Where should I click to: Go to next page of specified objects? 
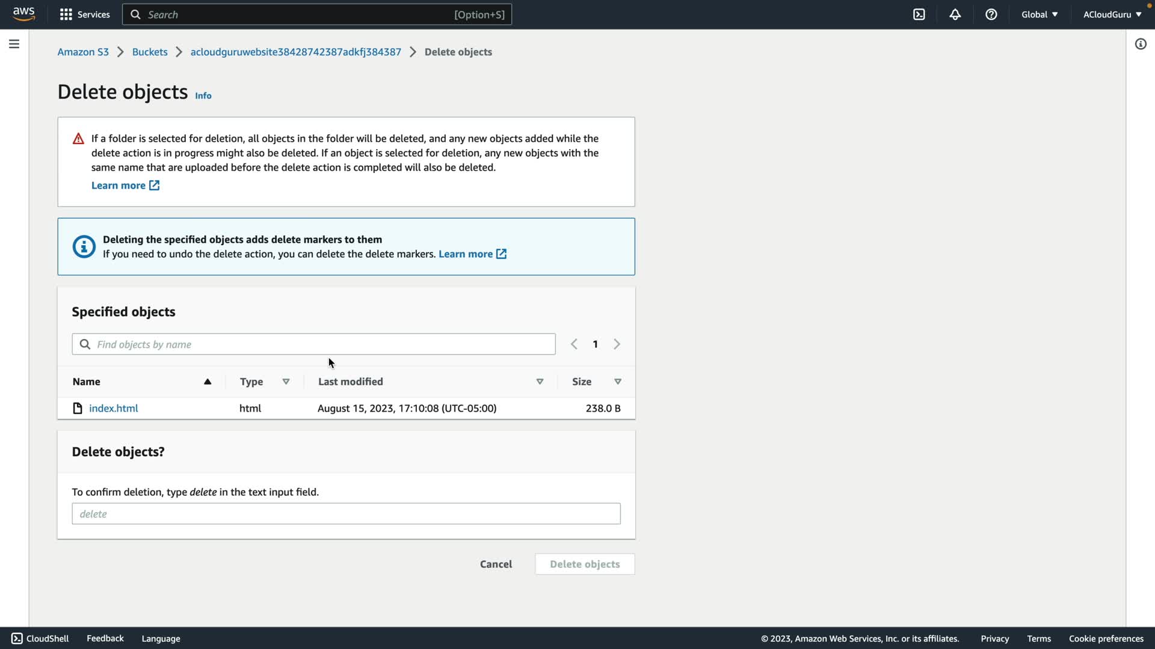pyautogui.click(x=617, y=344)
